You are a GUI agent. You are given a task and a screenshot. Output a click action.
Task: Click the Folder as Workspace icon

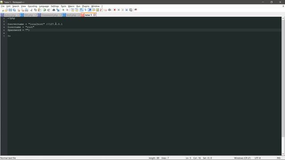(106, 10)
